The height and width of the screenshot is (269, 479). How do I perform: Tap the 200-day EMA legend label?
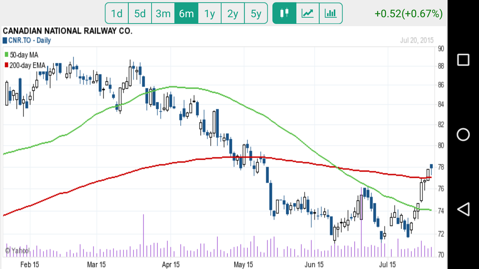[x=27, y=65]
